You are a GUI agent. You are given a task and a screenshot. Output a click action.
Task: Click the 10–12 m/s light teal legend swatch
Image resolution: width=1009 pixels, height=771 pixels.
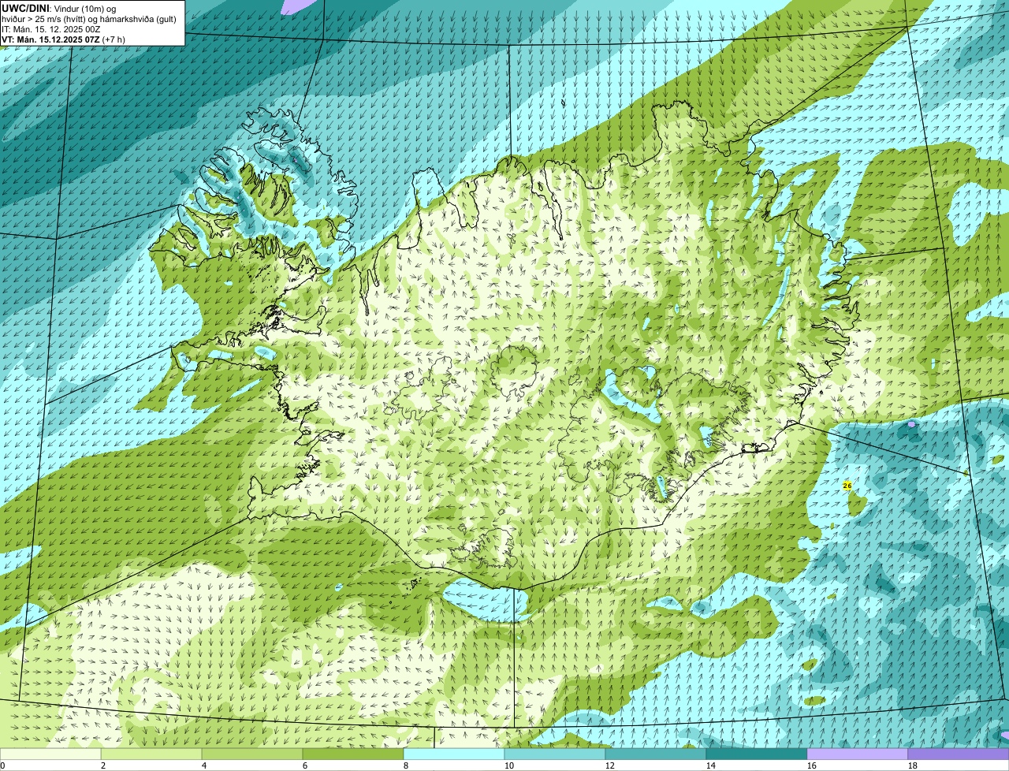pos(555,754)
